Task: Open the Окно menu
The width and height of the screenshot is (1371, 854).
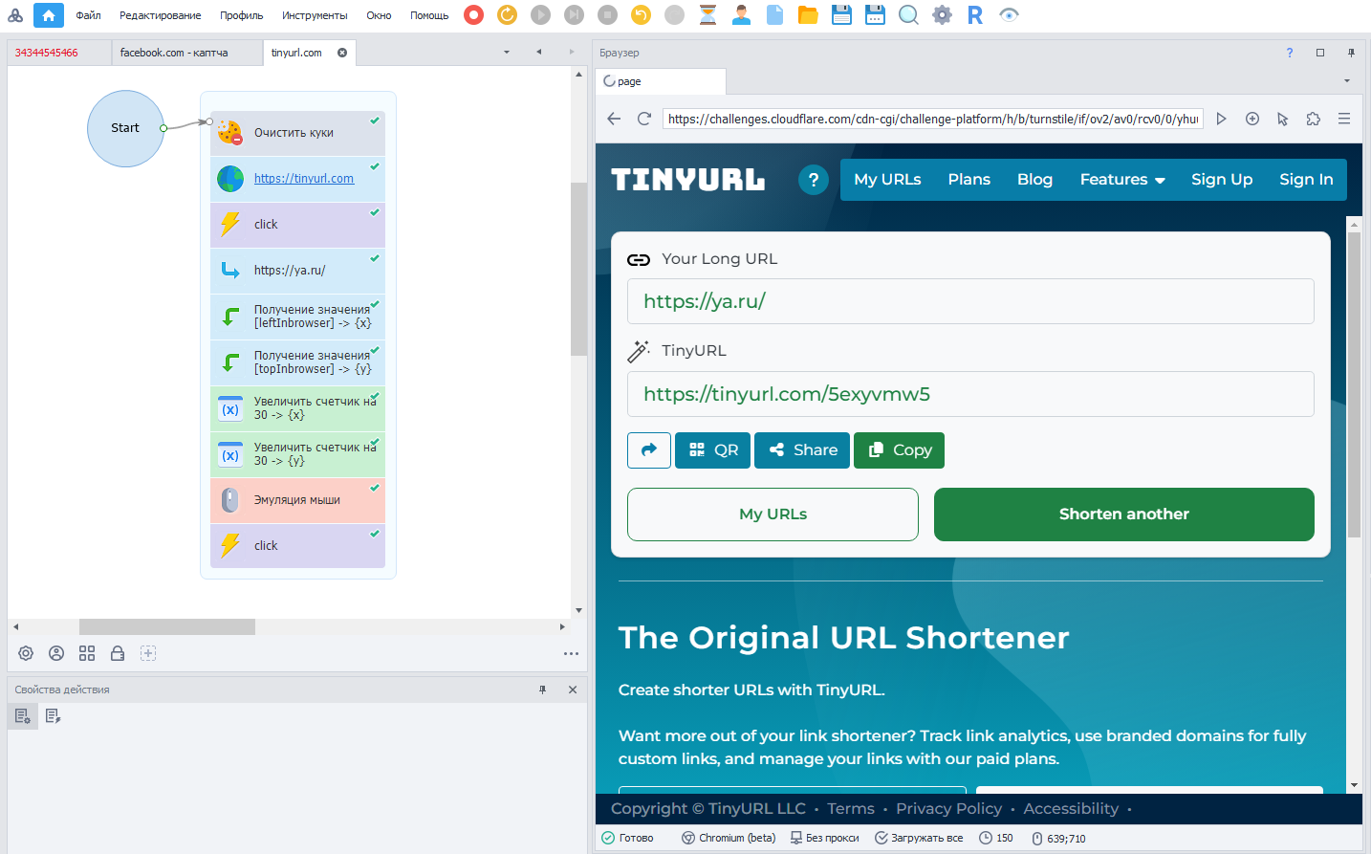Action: coord(379,15)
